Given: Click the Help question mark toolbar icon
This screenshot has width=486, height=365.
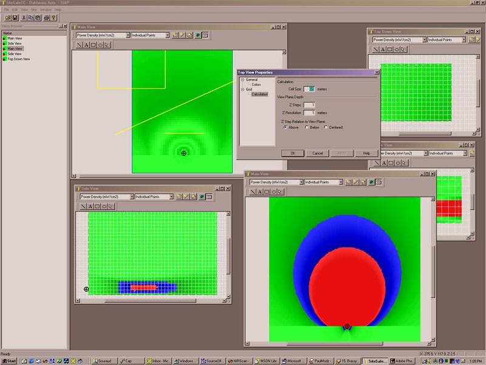Looking at the screenshot, I should pos(53,18).
